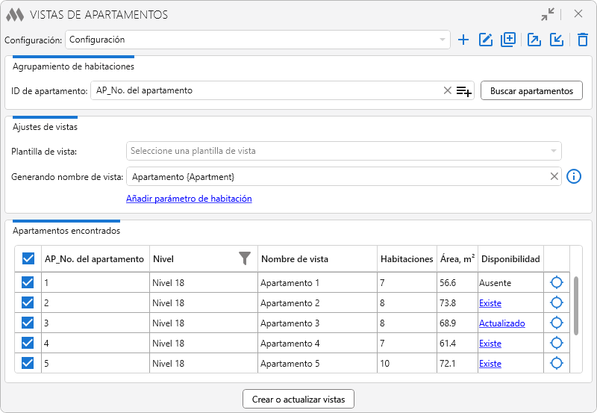The height and width of the screenshot is (413, 597).
Task: Uncheck apartment 1 row checkbox
Action: pos(28,282)
